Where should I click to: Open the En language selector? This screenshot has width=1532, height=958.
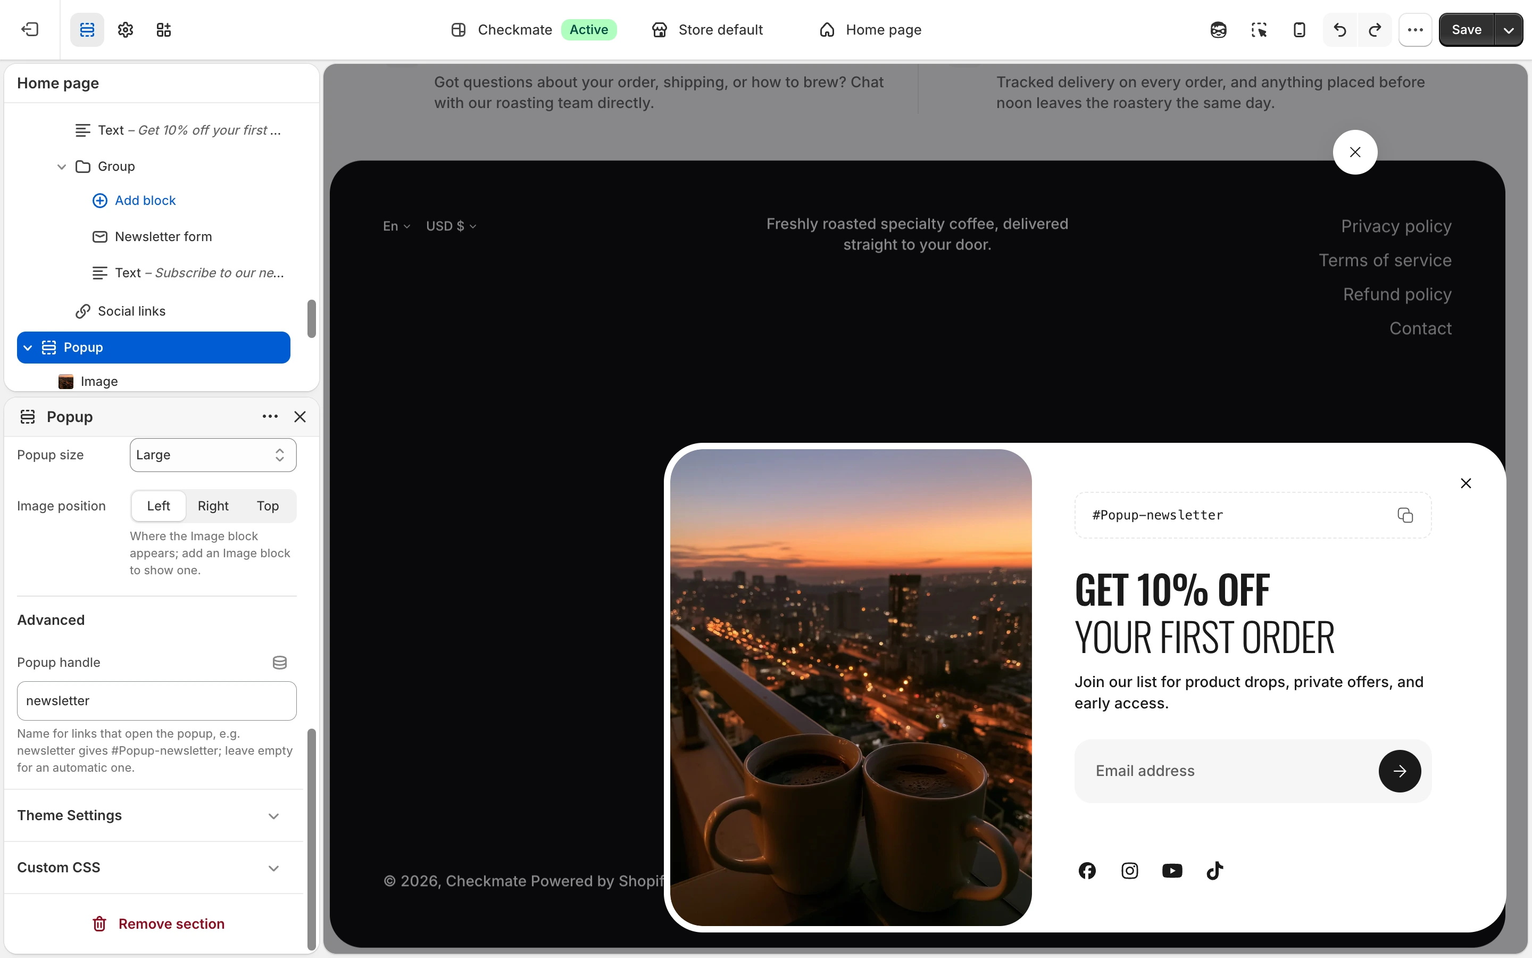pos(396,226)
